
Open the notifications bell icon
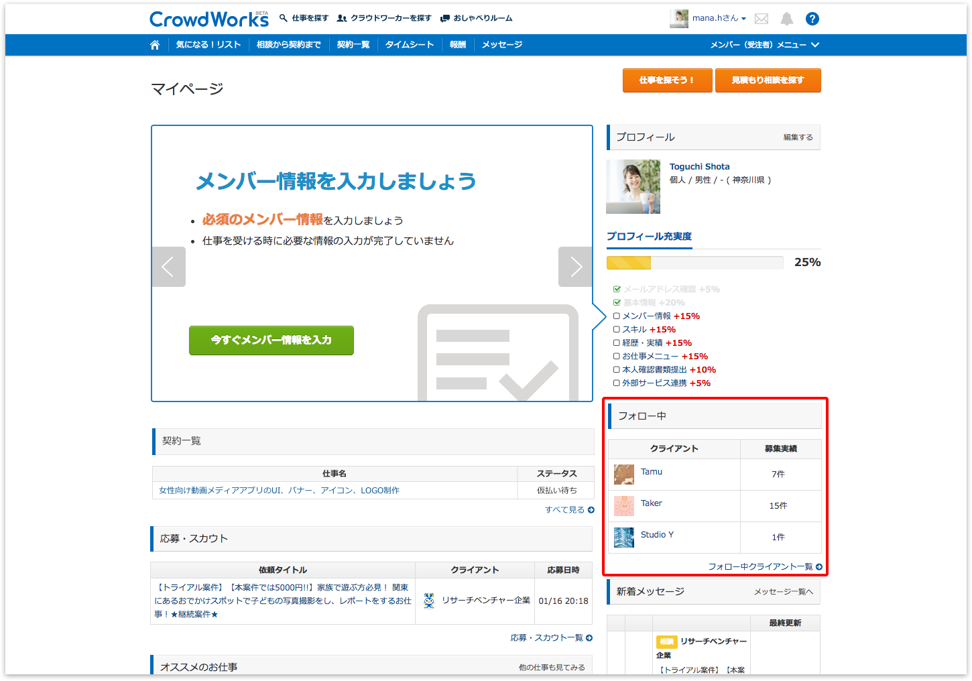pos(787,19)
